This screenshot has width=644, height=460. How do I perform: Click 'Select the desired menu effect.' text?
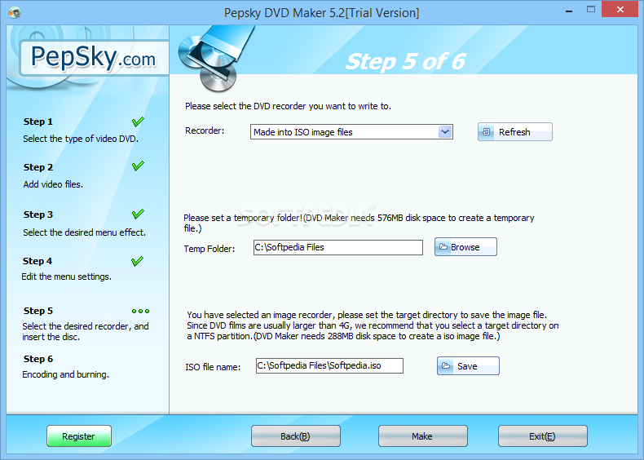(84, 232)
